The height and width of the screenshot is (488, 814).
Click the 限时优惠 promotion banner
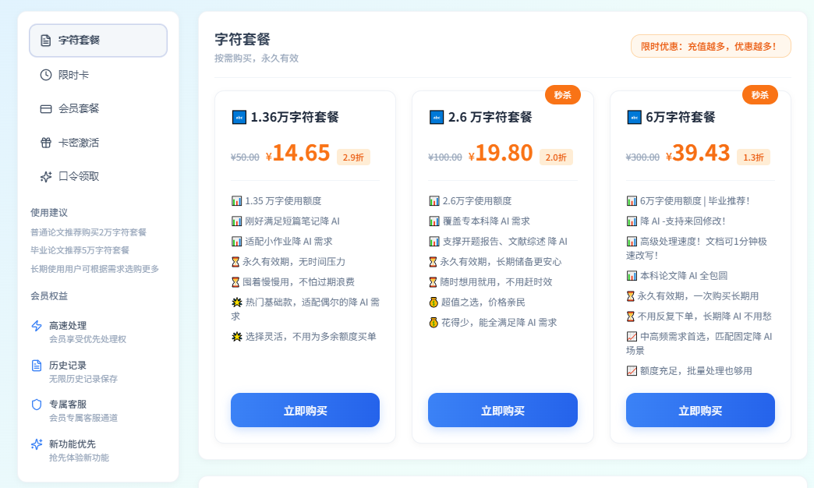coord(710,46)
